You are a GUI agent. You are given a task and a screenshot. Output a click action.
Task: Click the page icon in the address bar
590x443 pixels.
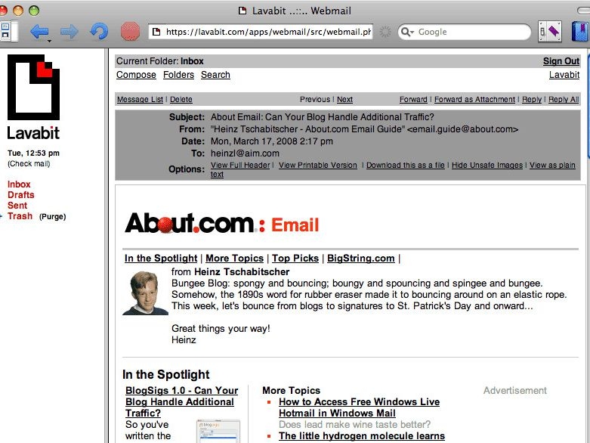pyautogui.click(x=156, y=32)
